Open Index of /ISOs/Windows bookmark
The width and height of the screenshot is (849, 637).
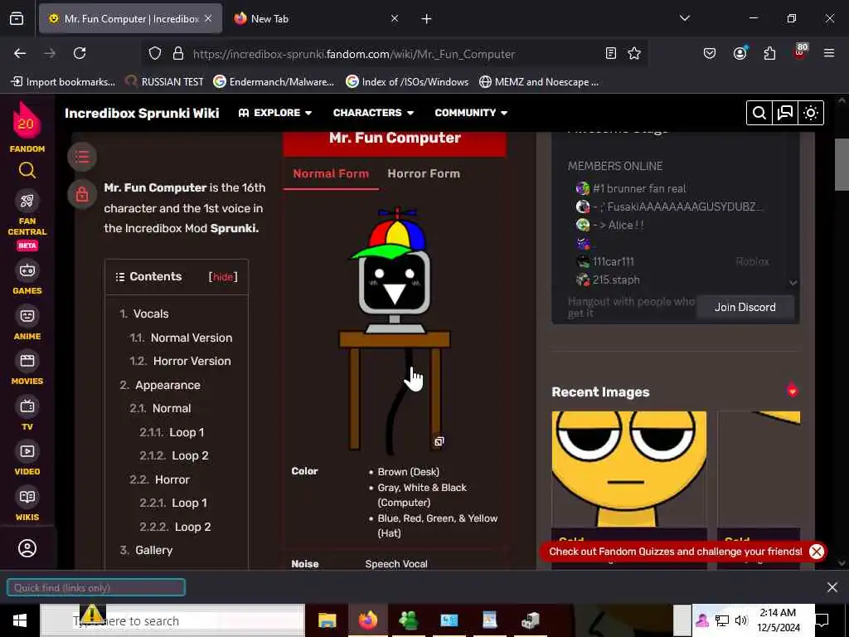click(x=407, y=82)
